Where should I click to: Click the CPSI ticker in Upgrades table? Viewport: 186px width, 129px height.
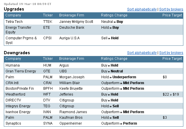47,38
